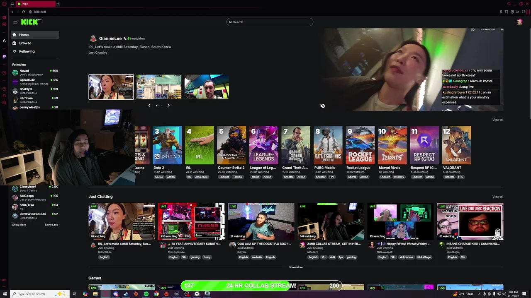This screenshot has height=298, width=531.
Task: Open TheLostDrake subathon stream thumbnail
Action: [191, 221]
